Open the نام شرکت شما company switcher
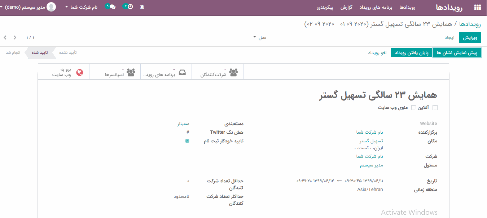 click(82, 7)
